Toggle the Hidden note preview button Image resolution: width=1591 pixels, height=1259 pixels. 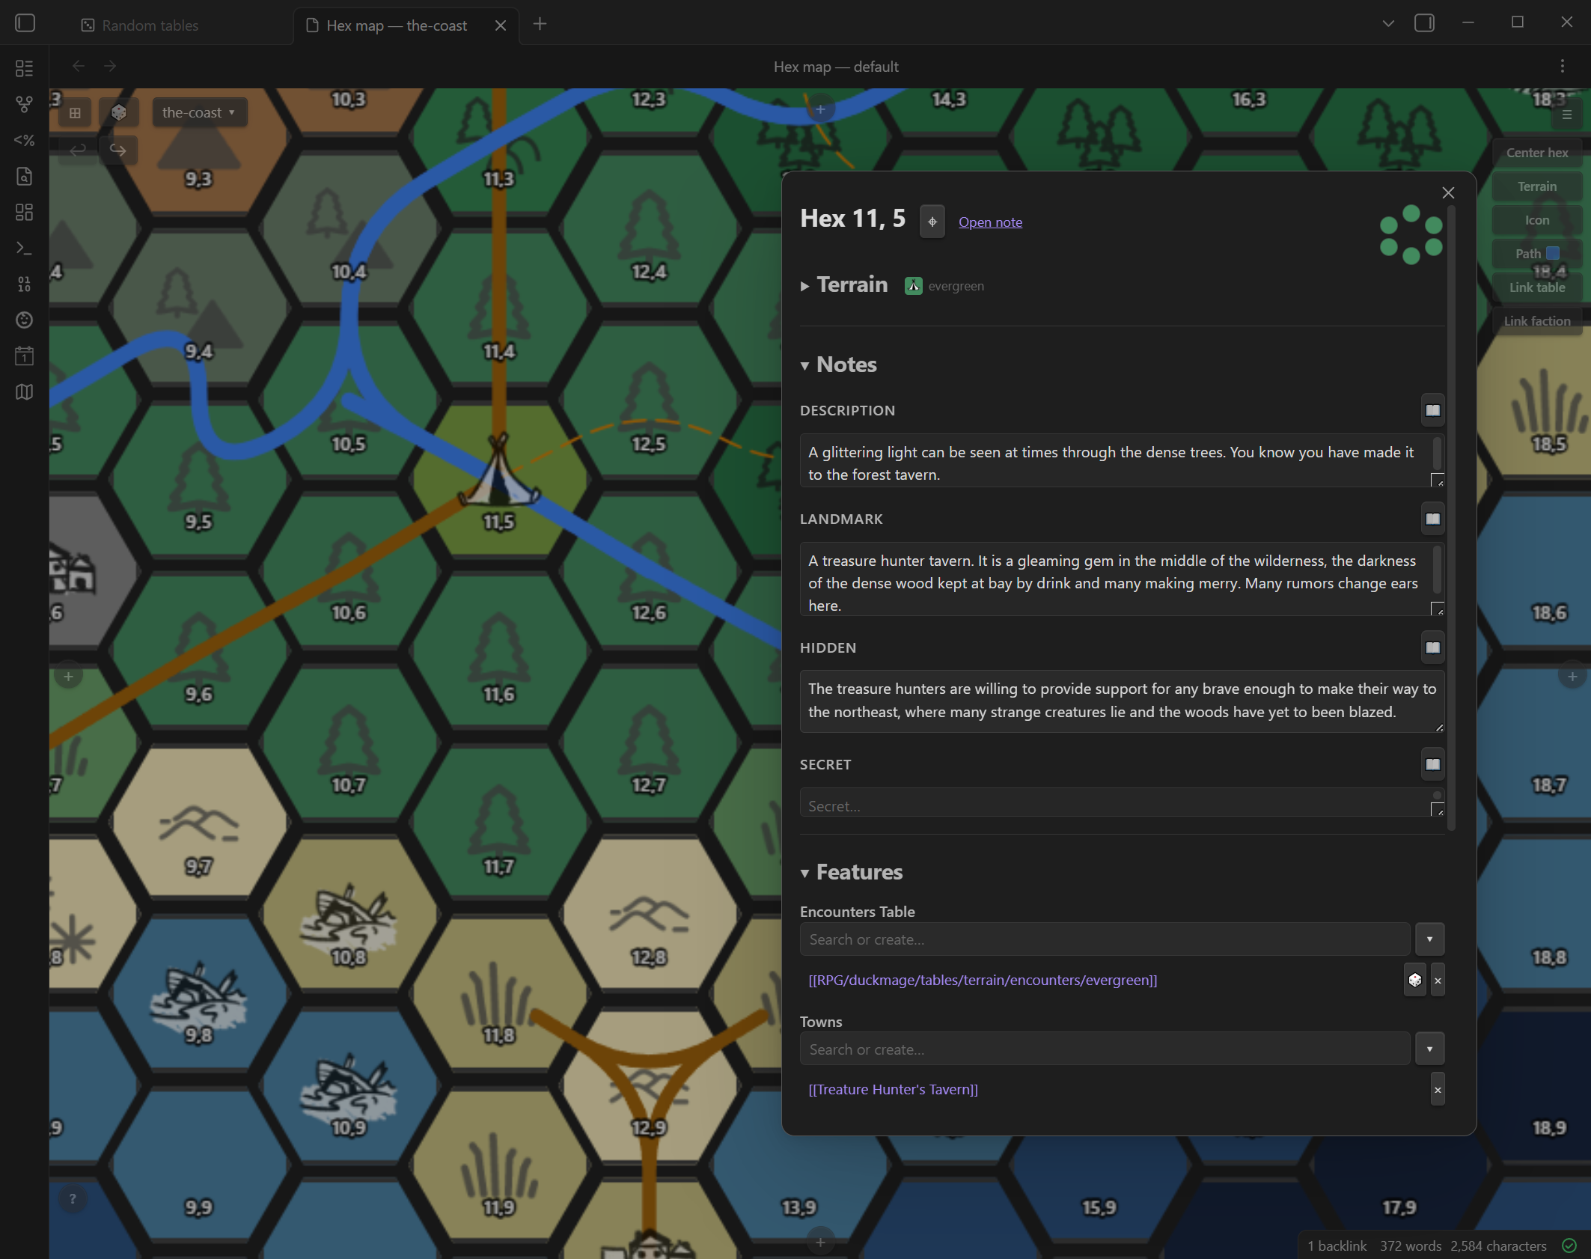click(1432, 647)
